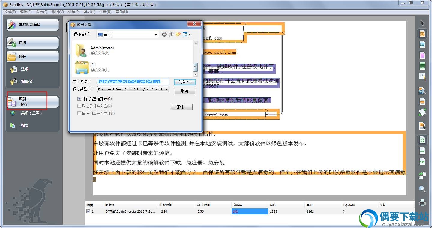Toggle fit-to-page view icon with four green arrows
The image size is (432, 228).
tap(422, 140)
